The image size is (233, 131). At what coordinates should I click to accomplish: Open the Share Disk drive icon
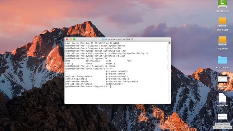pos(222,23)
